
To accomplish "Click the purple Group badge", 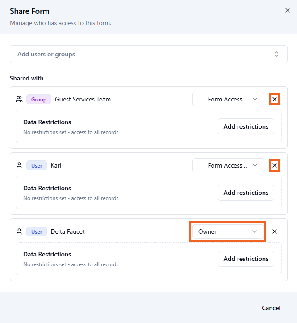I will [x=39, y=99].
